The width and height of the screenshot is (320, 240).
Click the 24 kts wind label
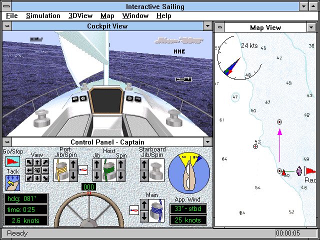(249, 45)
